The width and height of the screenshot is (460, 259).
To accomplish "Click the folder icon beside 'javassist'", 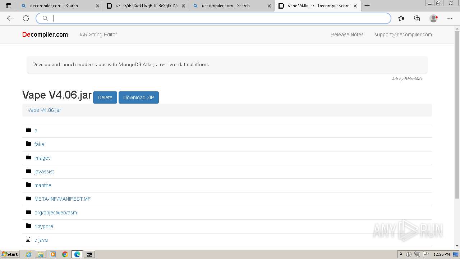I will tap(28, 171).
